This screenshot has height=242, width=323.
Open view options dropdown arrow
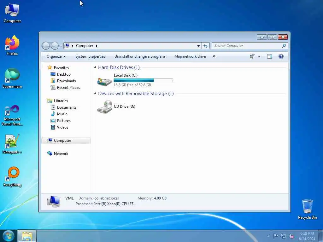coord(259,56)
